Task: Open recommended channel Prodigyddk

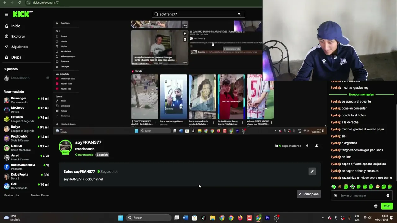Action: 26,138
